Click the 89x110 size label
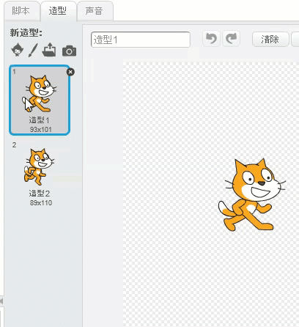 click(x=41, y=203)
